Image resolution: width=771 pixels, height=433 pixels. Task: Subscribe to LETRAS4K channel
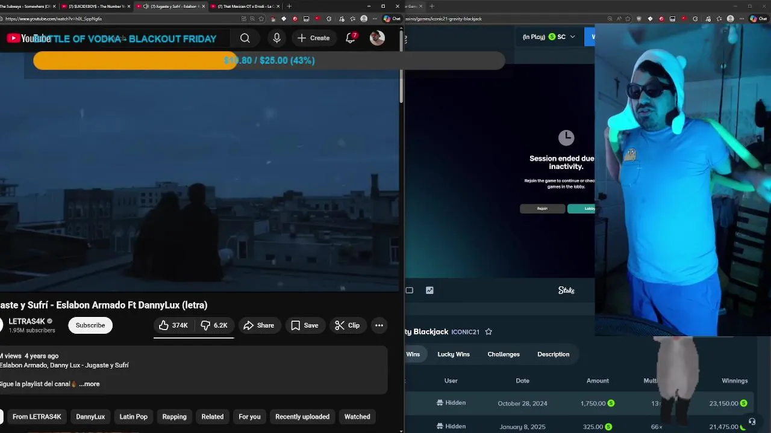90,325
